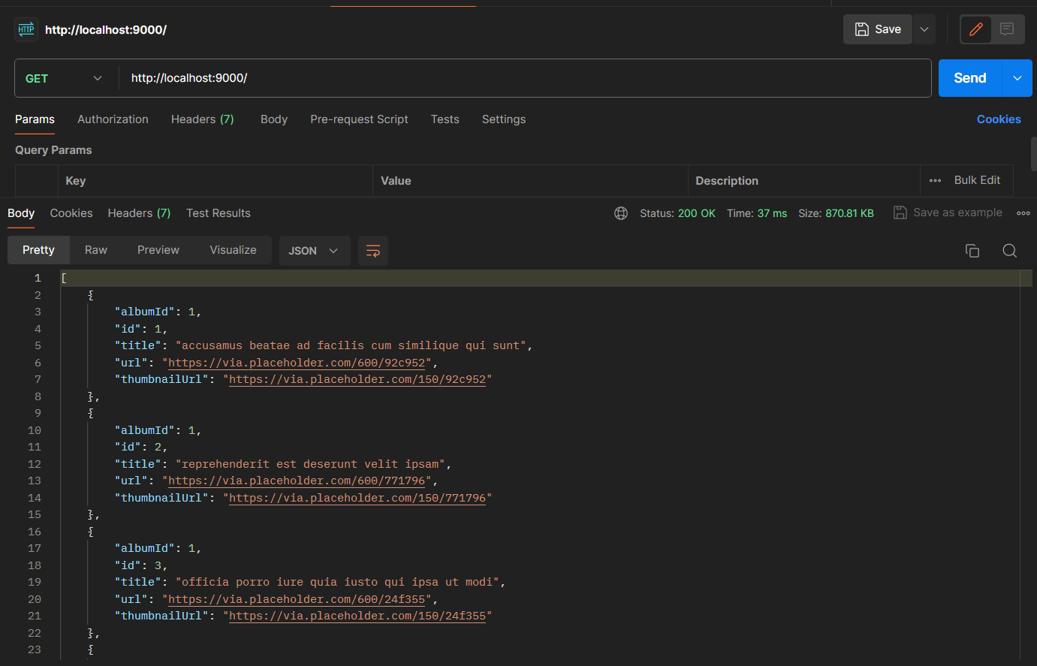Click the globe network info icon
Image resolution: width=1037 pixels, height=666 pixels.
click(x=621, y=213)
